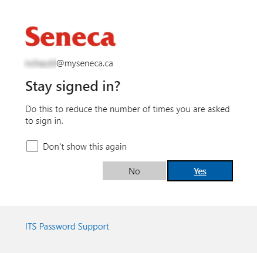Click the "to sign in." text line
Viewport: 257px width, 253px height.
pos(45,121)
